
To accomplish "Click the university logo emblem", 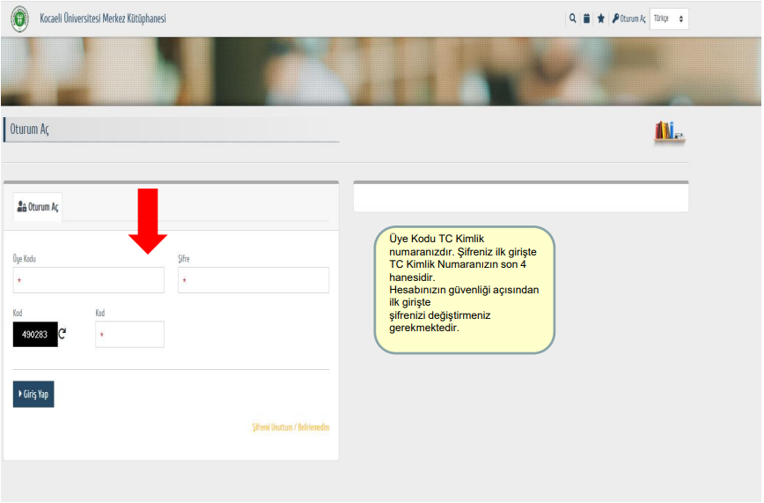I will (x=20, y=18).
